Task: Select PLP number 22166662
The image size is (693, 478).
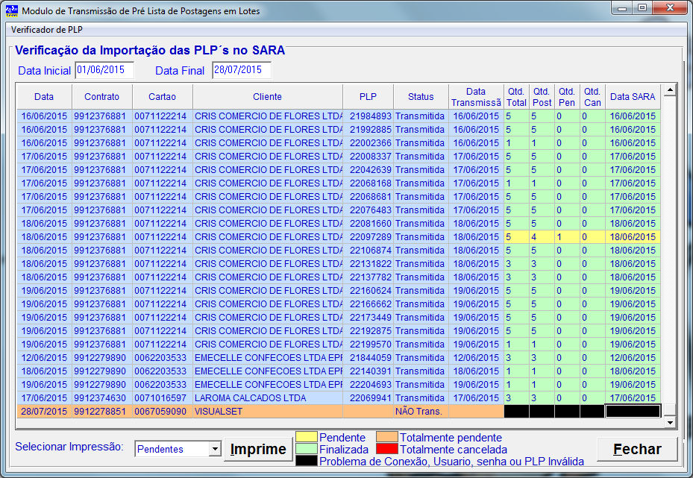Action: click(x=370, y=304)
